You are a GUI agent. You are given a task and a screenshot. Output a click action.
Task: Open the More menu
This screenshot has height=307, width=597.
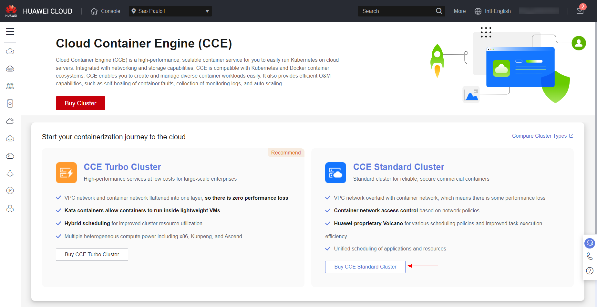pos(460,11)
